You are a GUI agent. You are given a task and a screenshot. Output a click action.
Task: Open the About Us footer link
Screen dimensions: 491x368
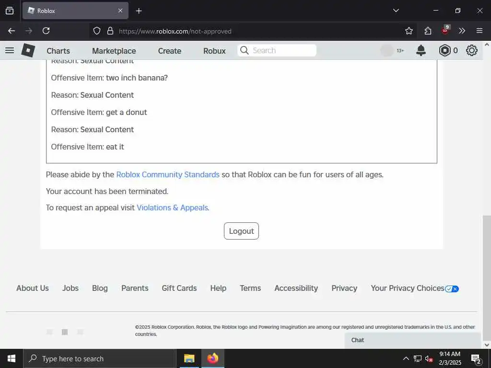click(x=33, y=288)
